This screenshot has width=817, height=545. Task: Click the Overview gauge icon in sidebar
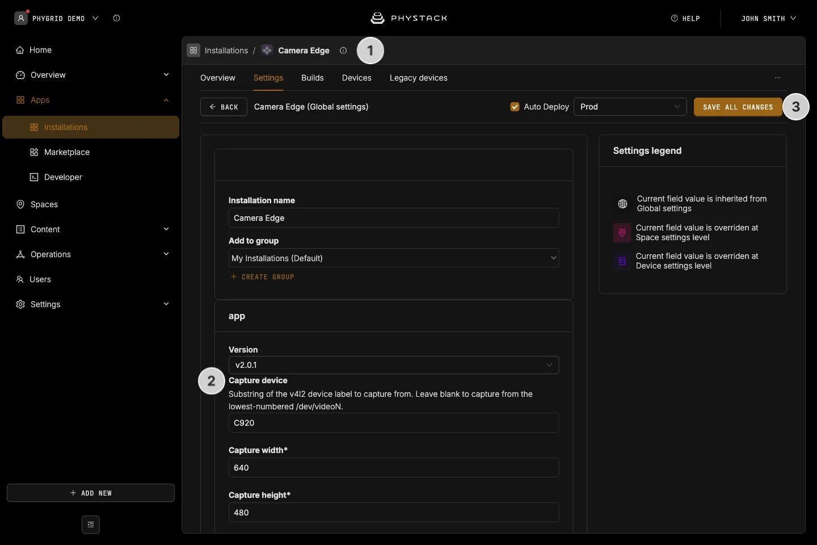click(x=20, y=75)
